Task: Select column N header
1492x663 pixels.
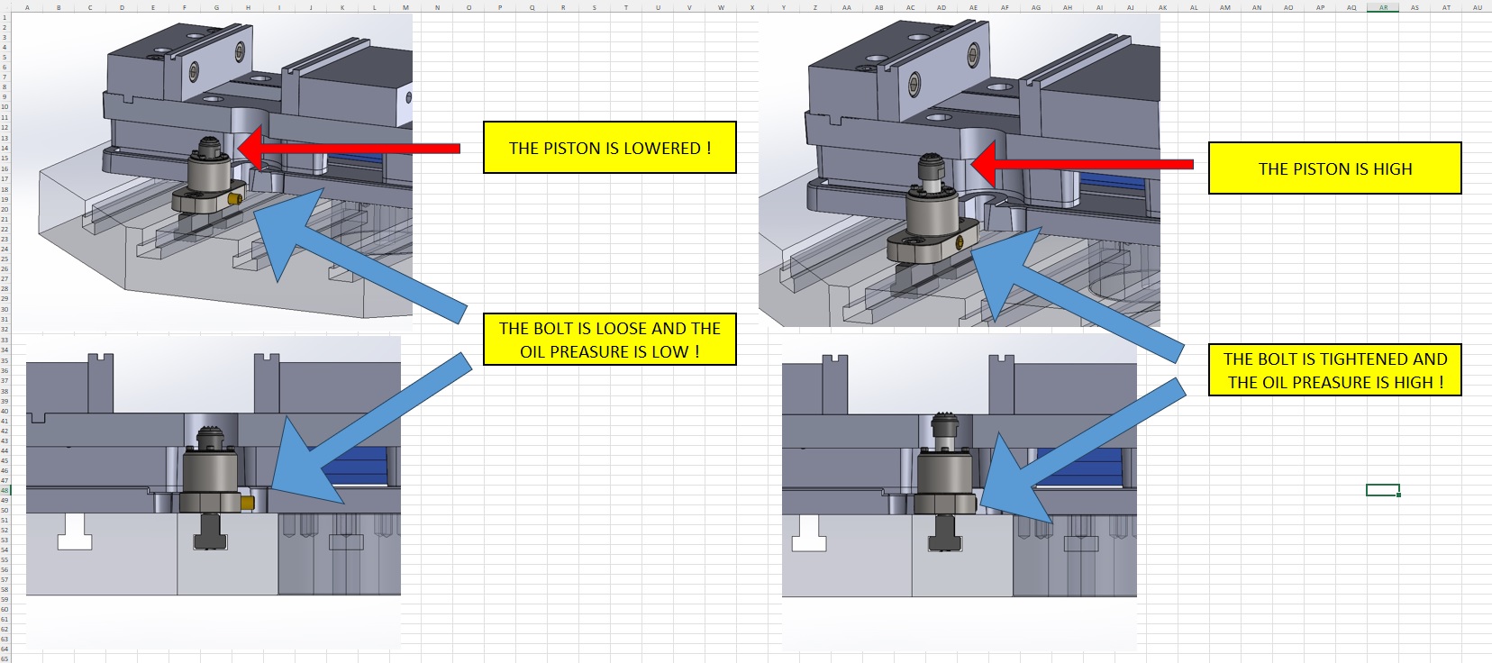Action: pyautogui.click(x=437, y=7)
